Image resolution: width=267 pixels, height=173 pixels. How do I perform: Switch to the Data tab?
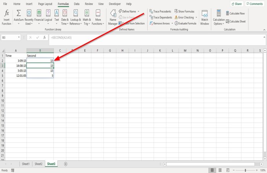pos(77,4)
